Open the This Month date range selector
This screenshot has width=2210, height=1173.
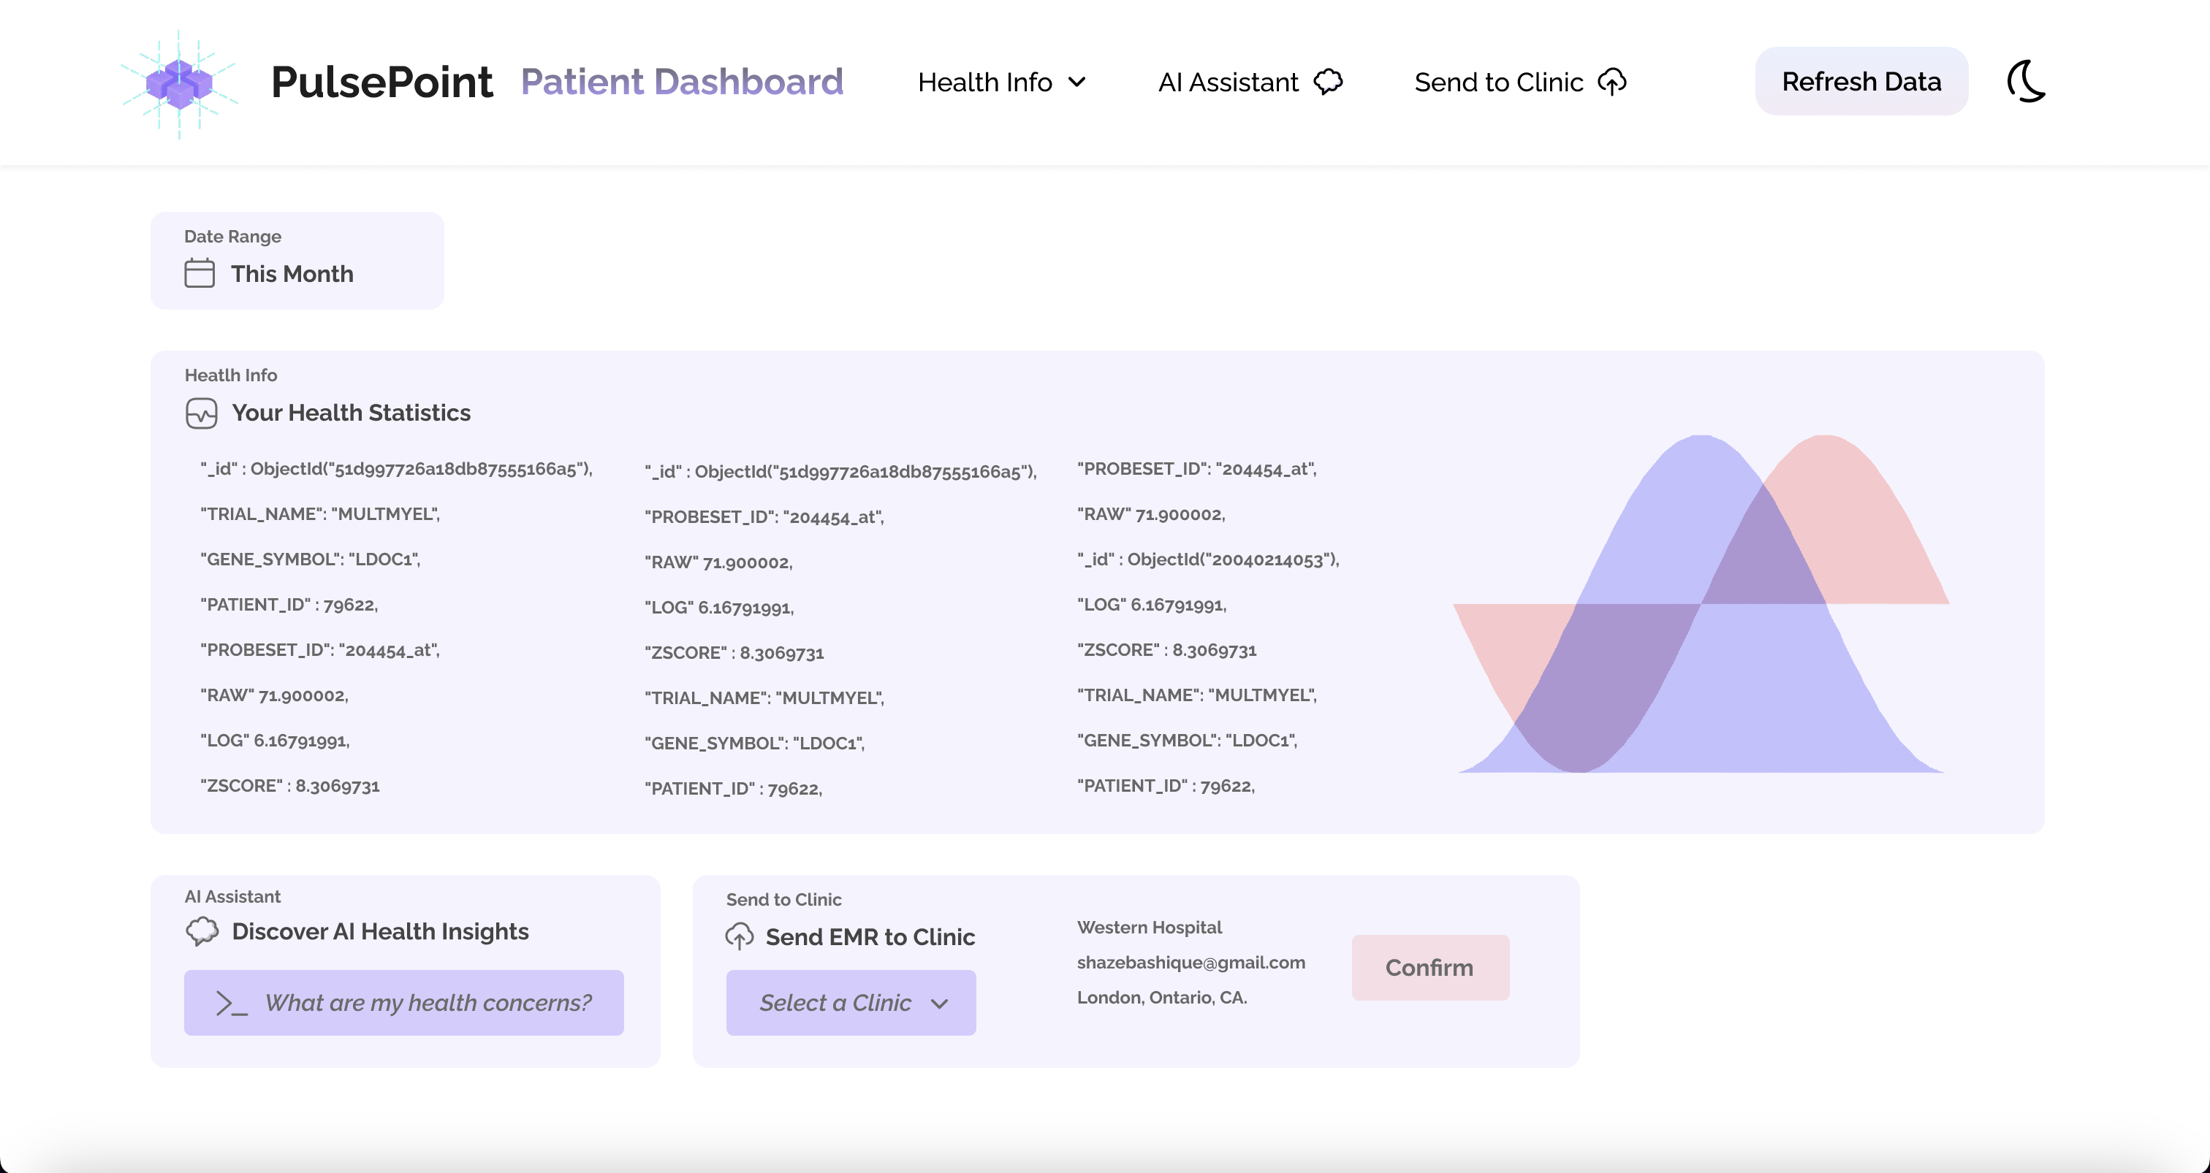(292, 273)
